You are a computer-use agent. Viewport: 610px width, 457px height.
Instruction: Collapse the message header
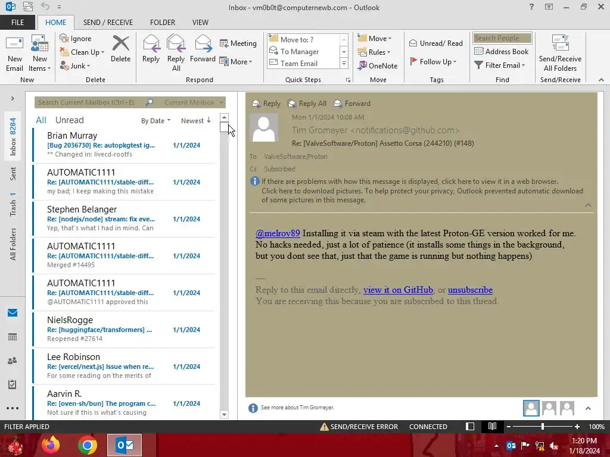point(588,205)
